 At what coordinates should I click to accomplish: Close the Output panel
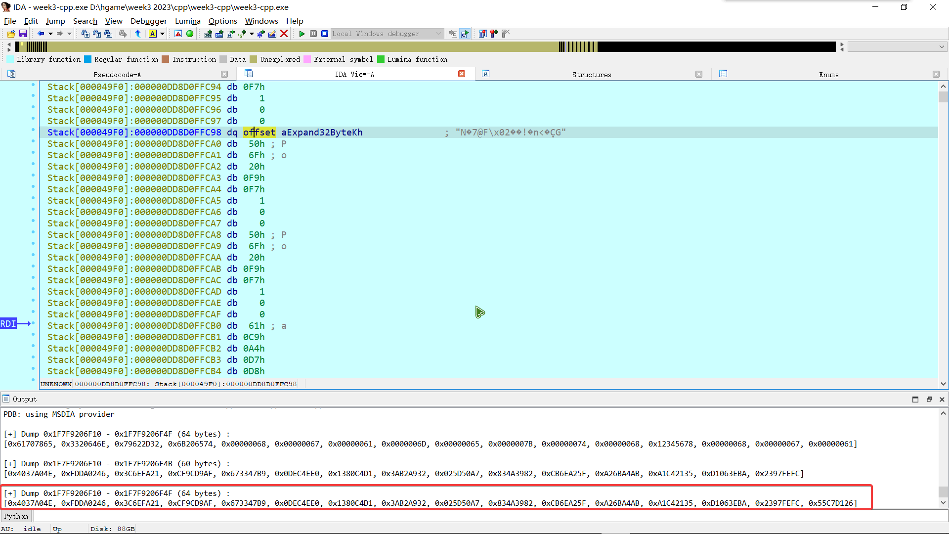coord(942,400)
